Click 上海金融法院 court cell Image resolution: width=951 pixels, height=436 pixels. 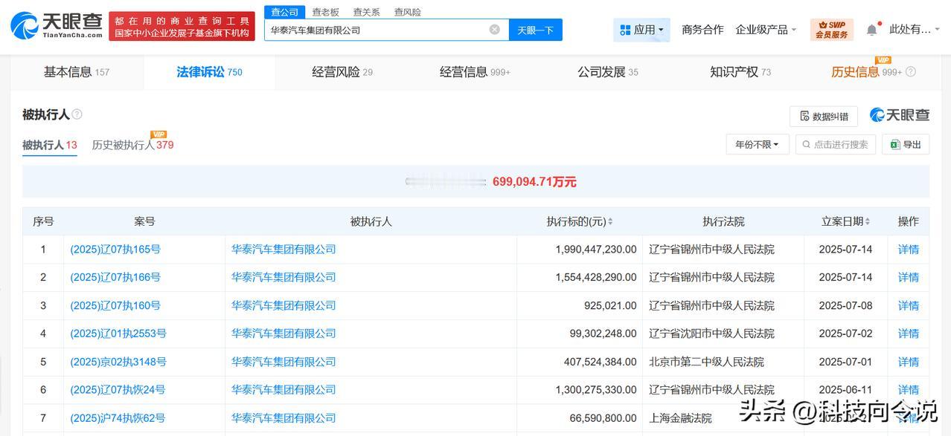click(x=680, y=417)
